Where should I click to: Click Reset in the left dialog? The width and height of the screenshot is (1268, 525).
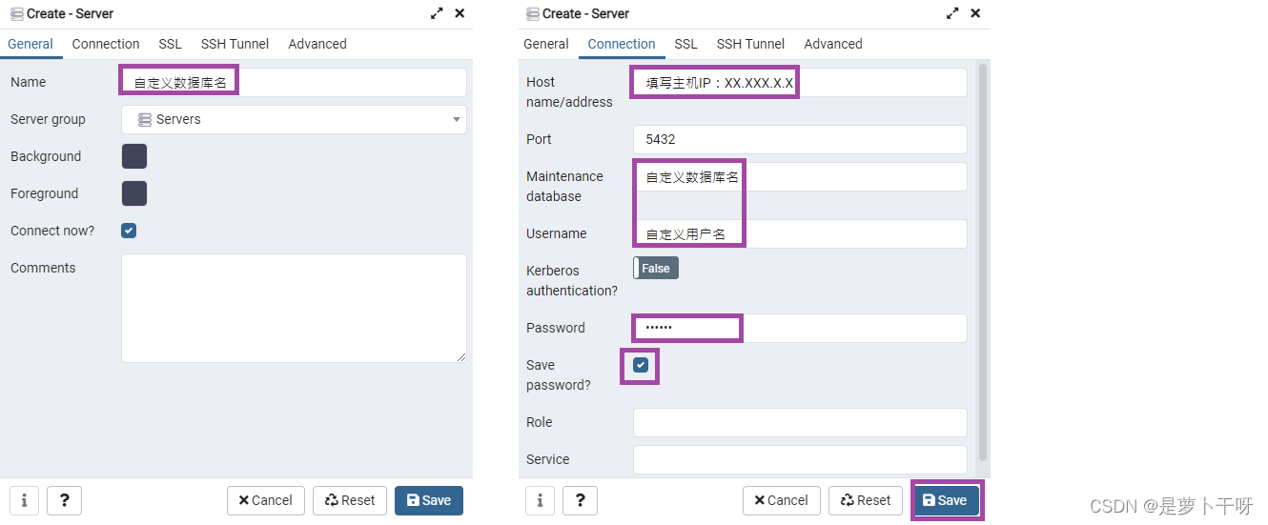350,500
